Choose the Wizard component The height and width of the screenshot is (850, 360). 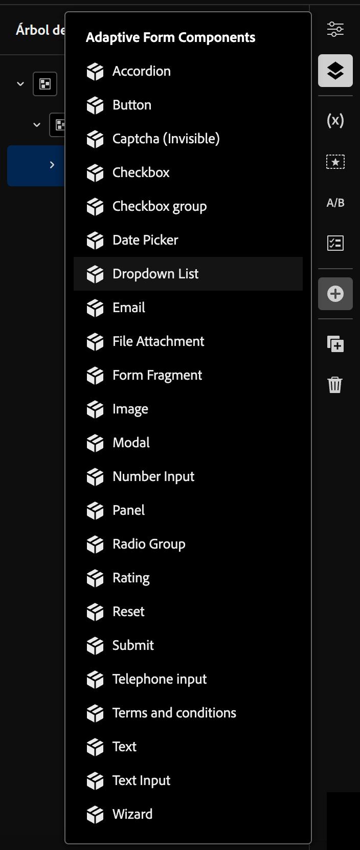(x=188, y=814)
